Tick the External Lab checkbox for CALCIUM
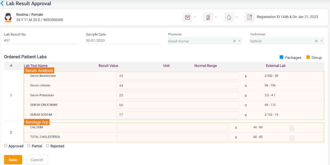Image resolution: width=330 pixels, height=165 pixels. 292,128
